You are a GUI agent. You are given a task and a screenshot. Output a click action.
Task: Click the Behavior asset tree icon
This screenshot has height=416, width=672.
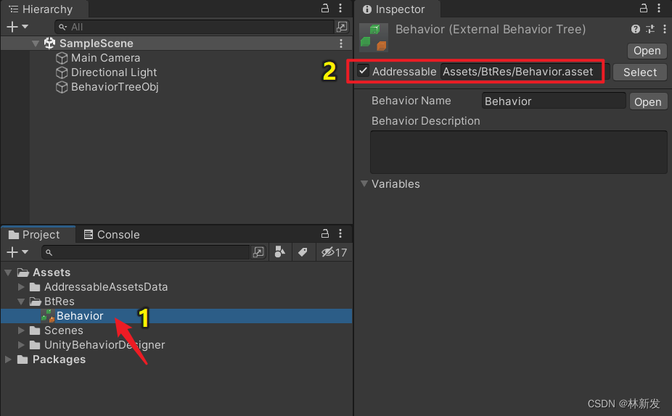point(48,316)
